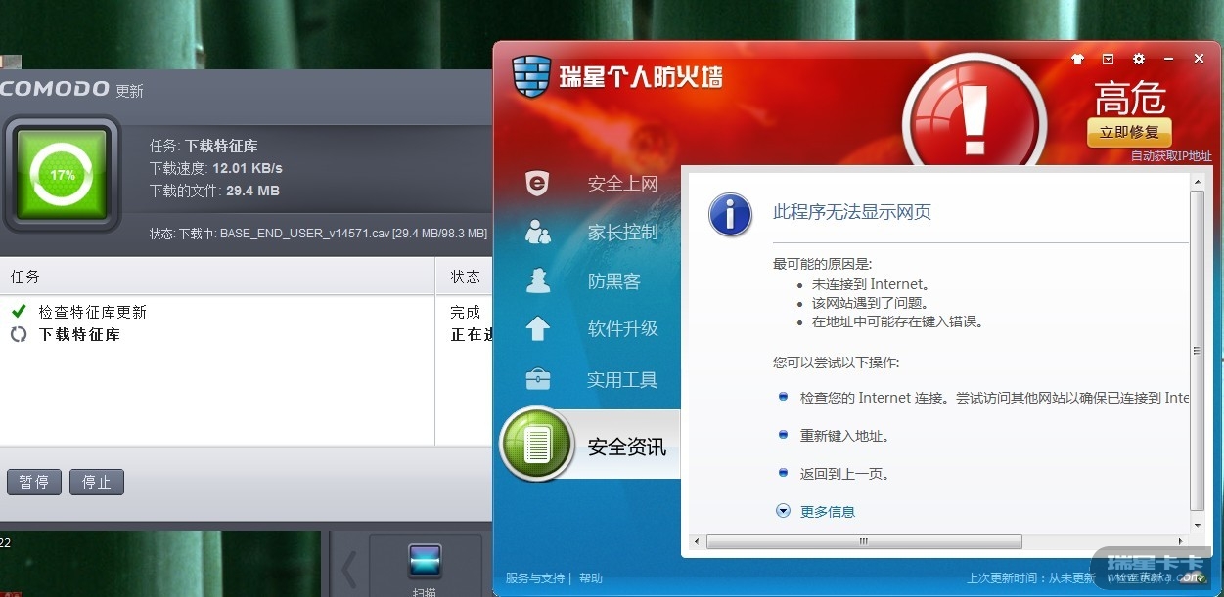Click the error page vertical scrollbar thumb
Viewport: 1224px width, 597px height.
[1197, 350]
